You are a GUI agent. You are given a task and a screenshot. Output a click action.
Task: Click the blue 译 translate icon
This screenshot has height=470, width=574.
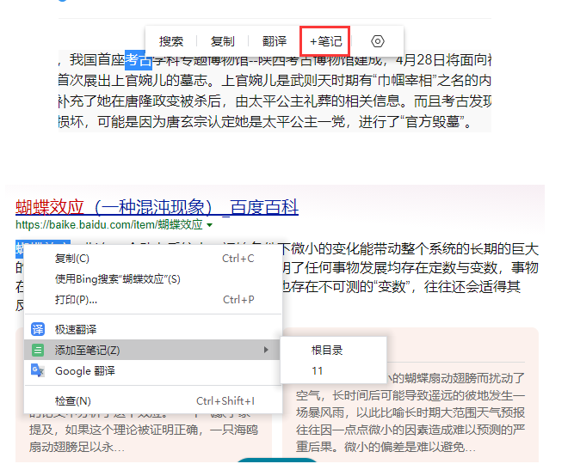coord(38,329)
